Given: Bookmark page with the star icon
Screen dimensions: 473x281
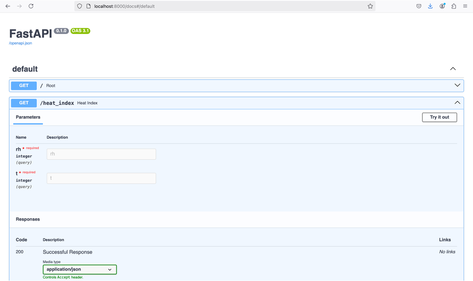Looking at the screenshot, I should 370,6.
